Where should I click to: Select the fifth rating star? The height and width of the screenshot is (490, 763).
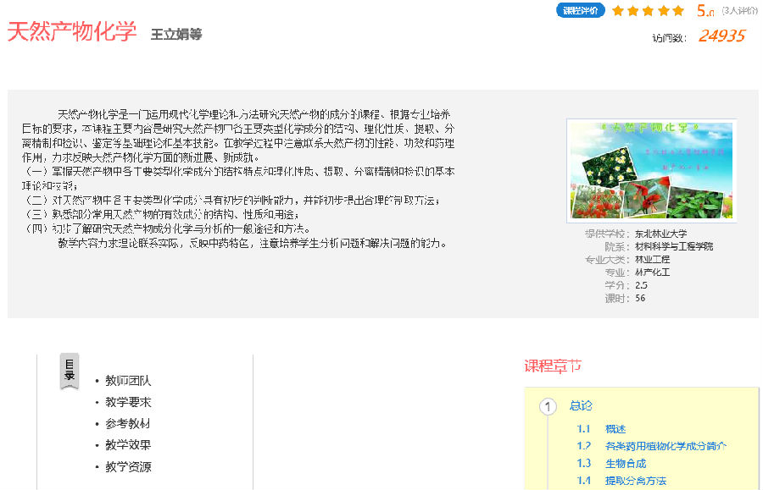point(677,11)
